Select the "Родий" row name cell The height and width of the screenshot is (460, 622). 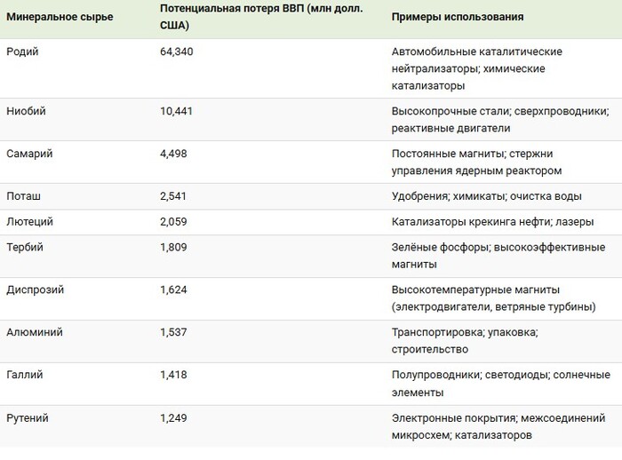click(x=22, y=52)
